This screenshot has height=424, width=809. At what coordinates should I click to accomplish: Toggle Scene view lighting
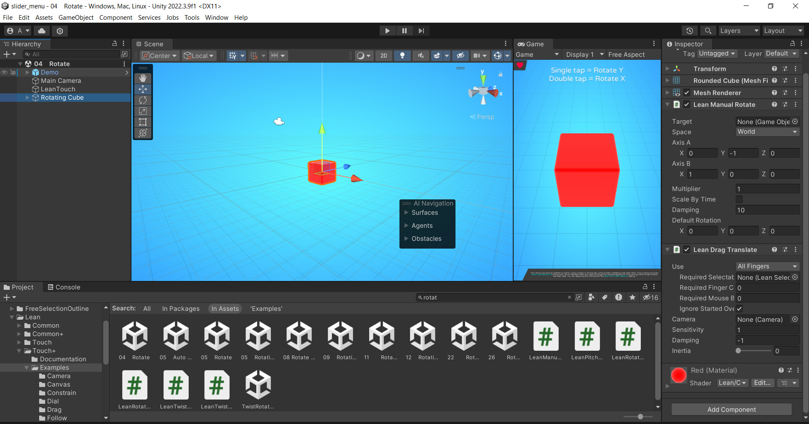(x=402, y=56)
